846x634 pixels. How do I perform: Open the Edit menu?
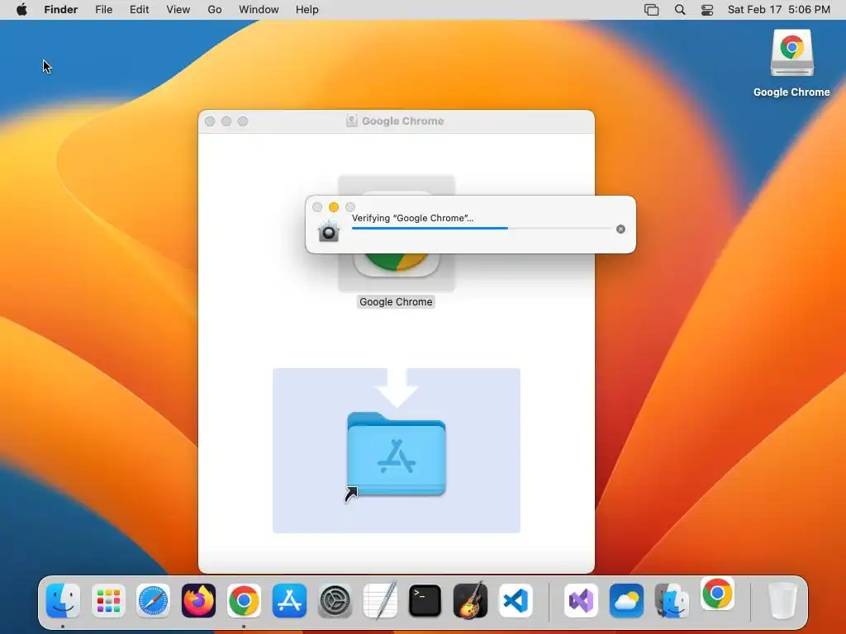pyautogui.click(x=139, y=10)
